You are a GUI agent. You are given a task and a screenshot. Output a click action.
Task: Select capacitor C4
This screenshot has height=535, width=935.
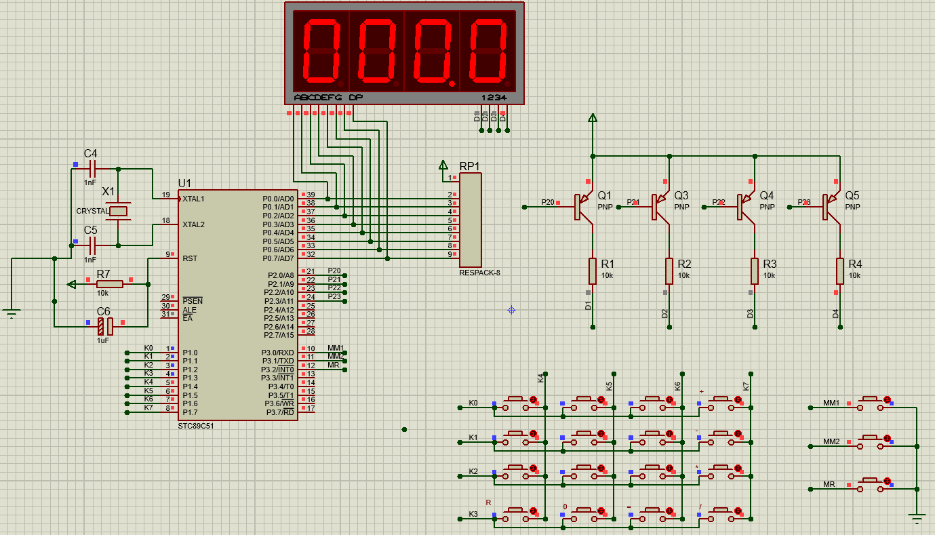[94, 169]
